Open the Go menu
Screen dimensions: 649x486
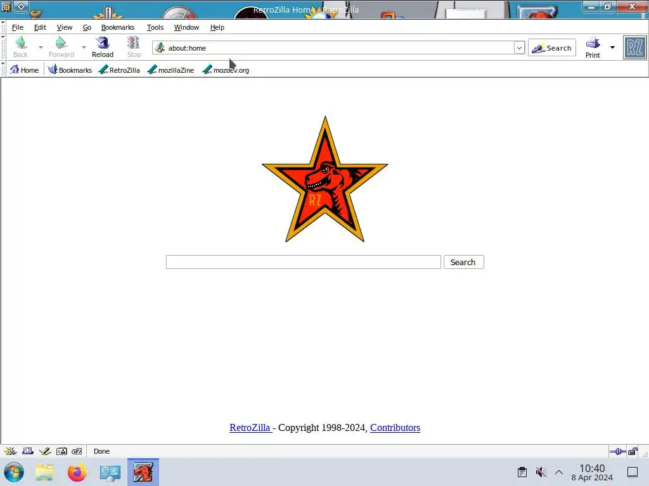87,27
